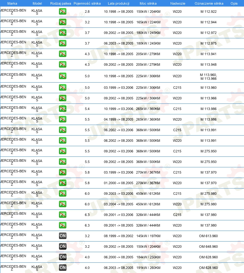Click engine capacity 5.4
Screen dimensions: 244x273
[87, 109]
